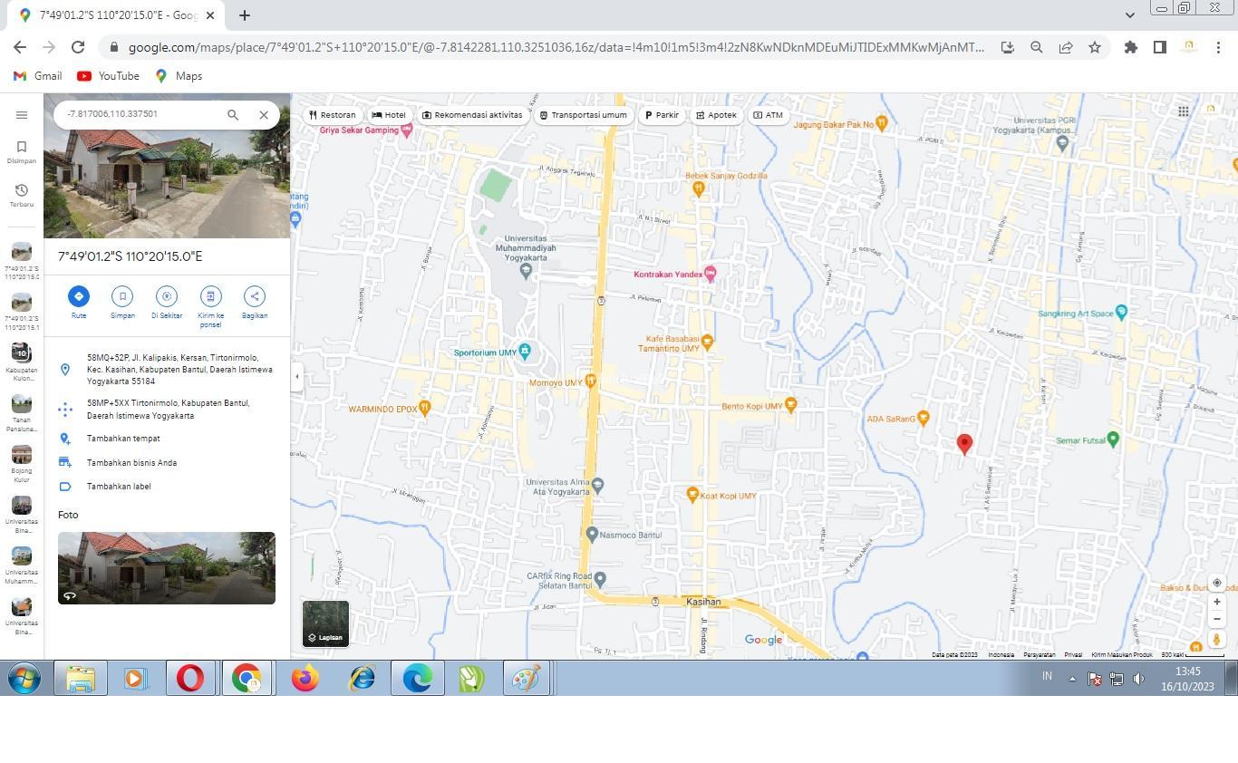Viewport: 1238px width, 763px height.
Task: Click the Rute directions button
Action: click(79, 295)
